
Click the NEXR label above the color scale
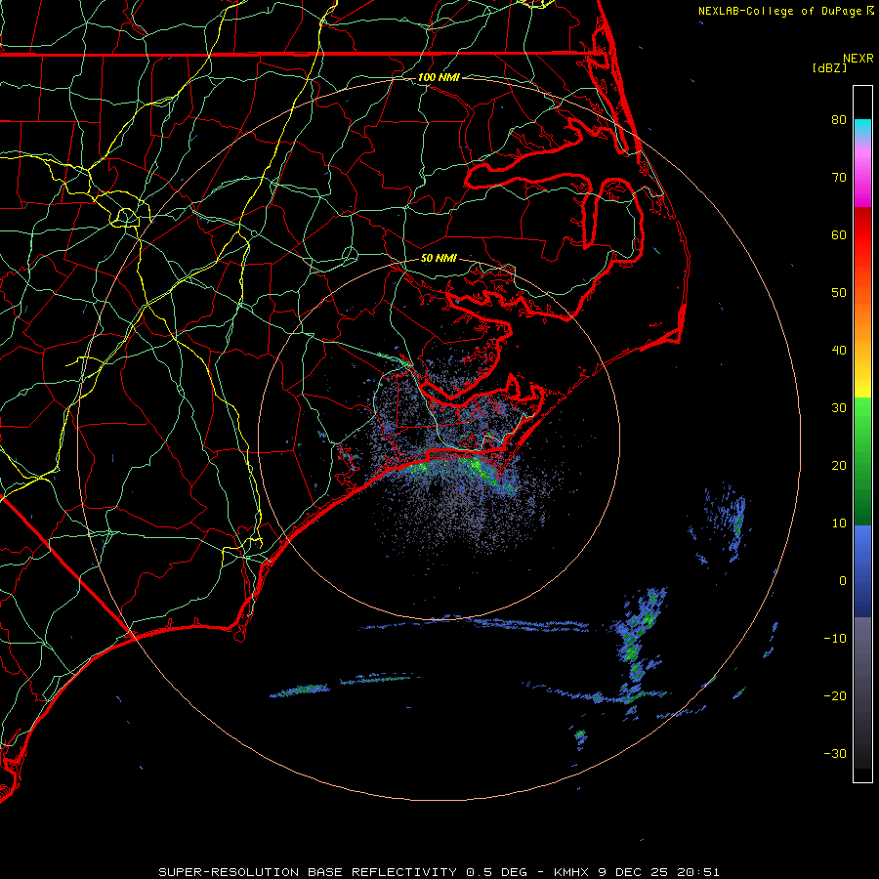coord(858,59)
